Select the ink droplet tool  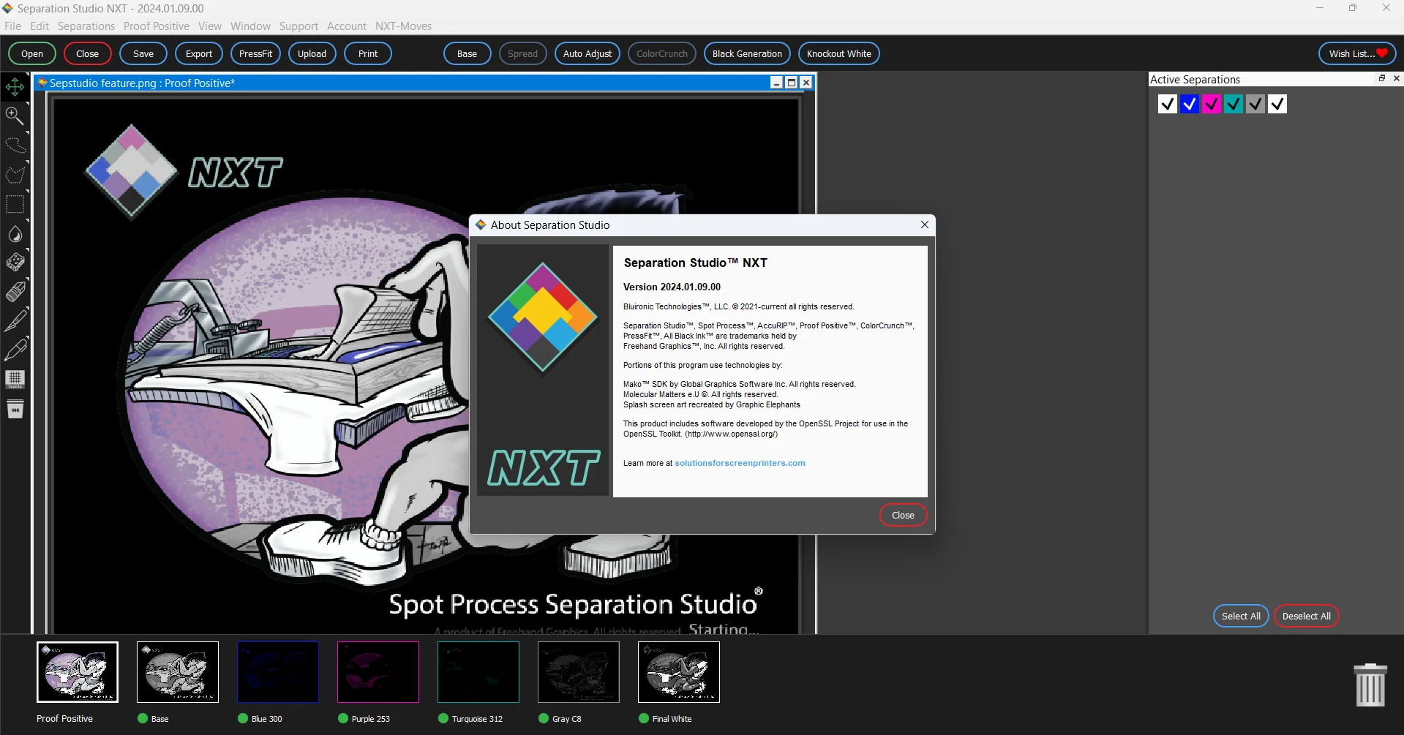click(x=15, y=234)
